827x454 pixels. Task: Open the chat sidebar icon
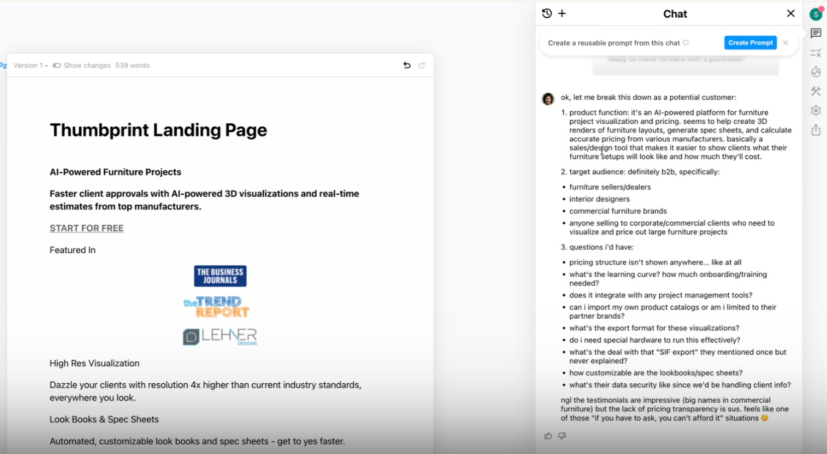tap(816, 33)
